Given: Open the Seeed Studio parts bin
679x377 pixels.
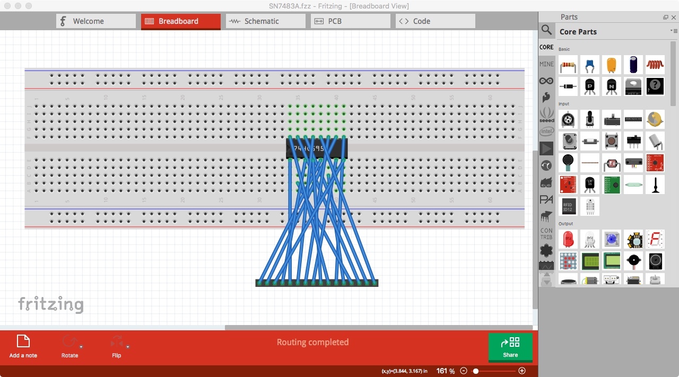Looking at the screenshot, I should pyautogui.click(x=546, y=115).
